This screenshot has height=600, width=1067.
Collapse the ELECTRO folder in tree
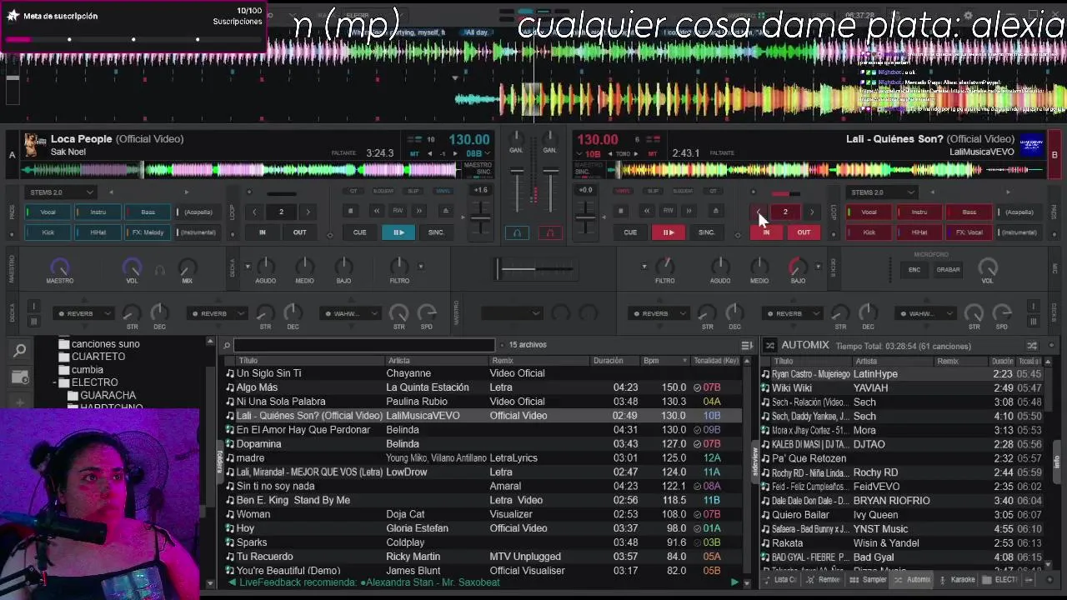pos(55,383)
